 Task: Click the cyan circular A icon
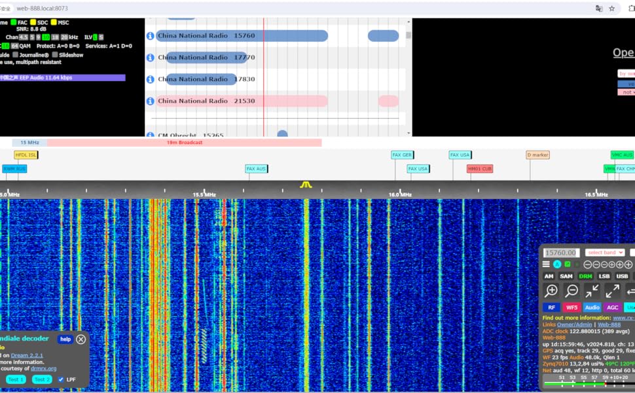coord(557,265)
